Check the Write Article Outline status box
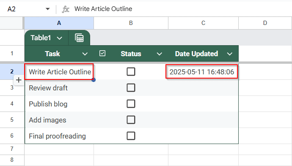Screen dimensions: 292x166 pyautogui.click(x=131, y=71)
